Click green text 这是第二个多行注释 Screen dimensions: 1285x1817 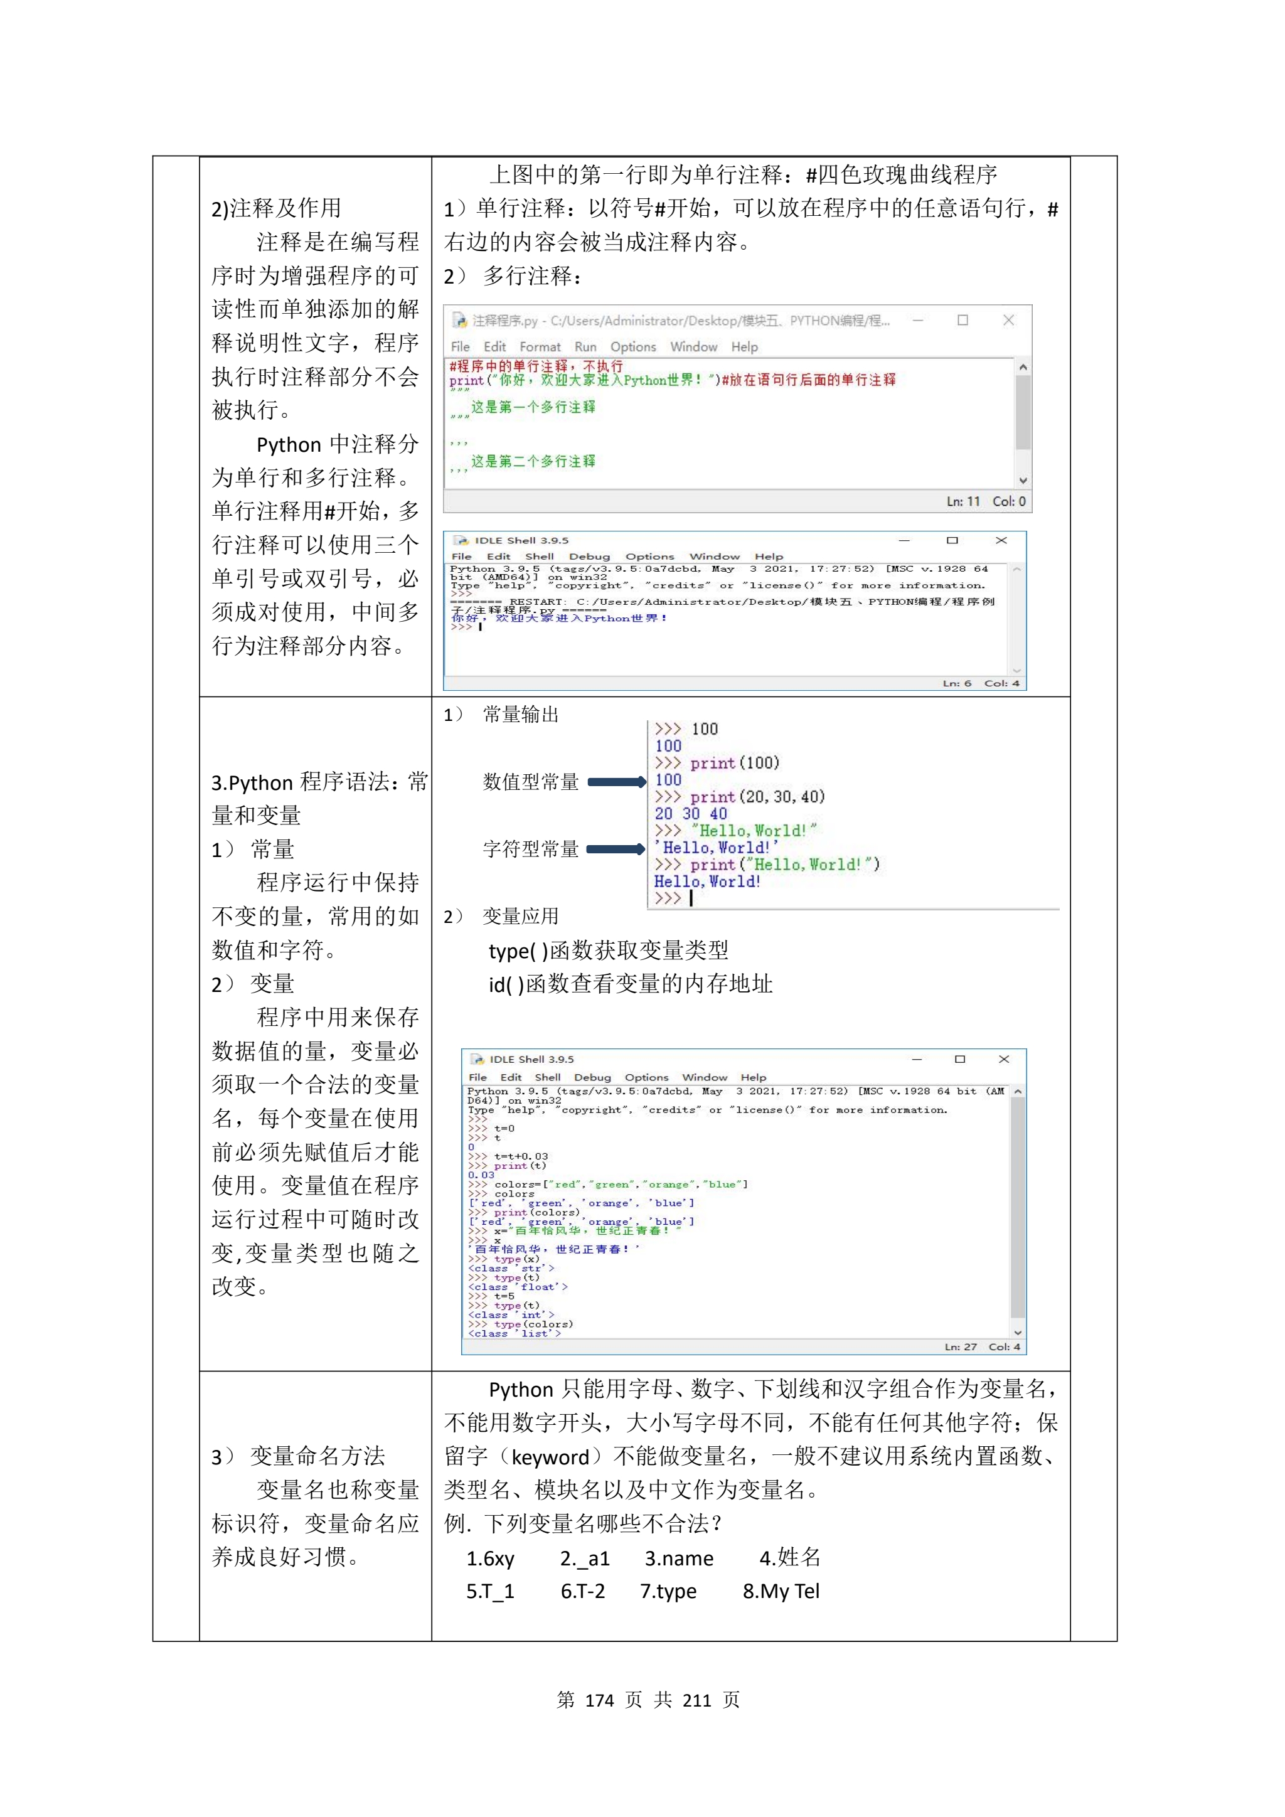coord(533,461)
